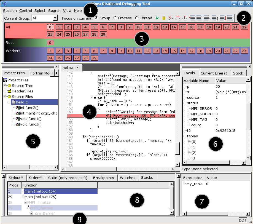Click the Step Out icon
The width and height of the screenshot is (253, 224).
185,18
